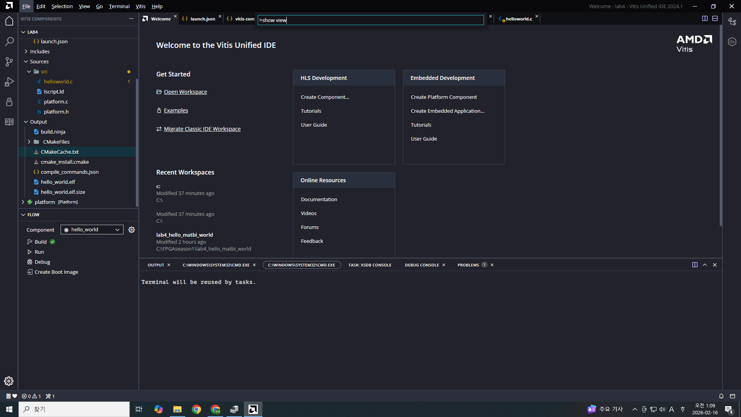The width and height of the screenshot is (741, 417).
Task: Click More Actions ellipsis in Vitis Components
Action: point(131,19)
